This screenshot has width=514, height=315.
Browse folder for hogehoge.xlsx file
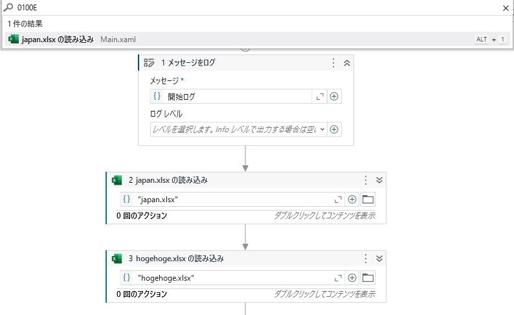[368, 278]
